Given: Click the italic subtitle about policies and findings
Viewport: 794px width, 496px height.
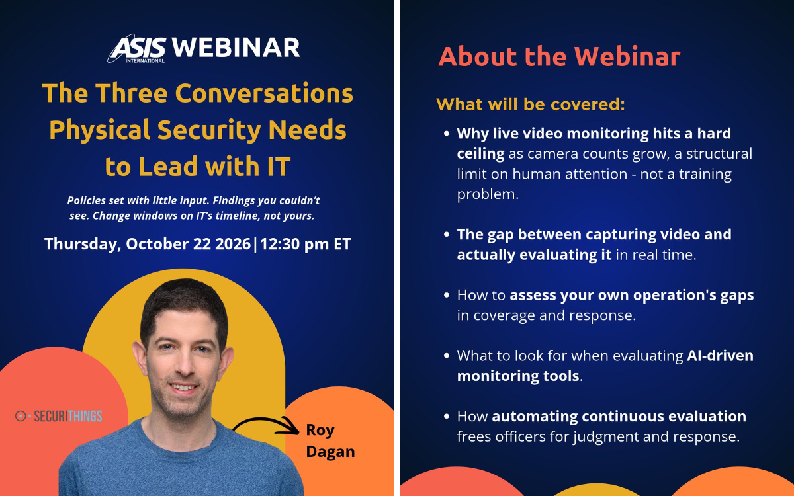Looking at the screenshot, I should click(194, 208).
